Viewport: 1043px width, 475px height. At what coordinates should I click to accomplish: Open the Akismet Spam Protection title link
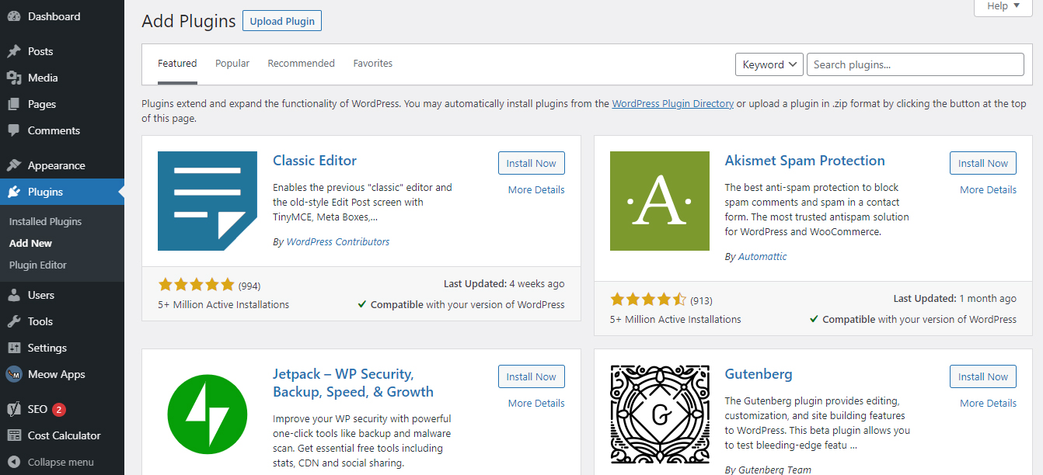(804, 161)
